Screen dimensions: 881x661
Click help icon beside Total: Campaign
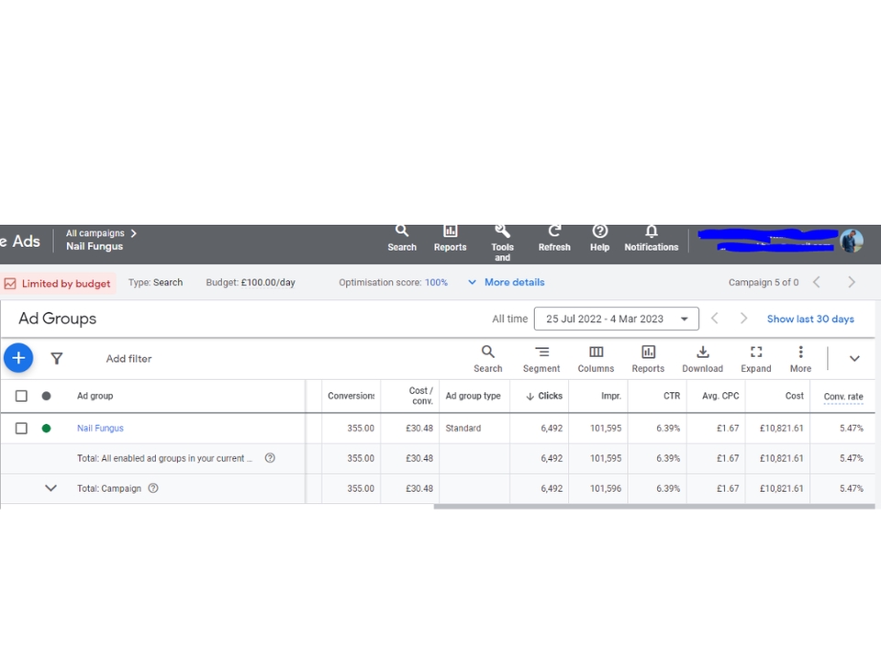pos(153,487)
